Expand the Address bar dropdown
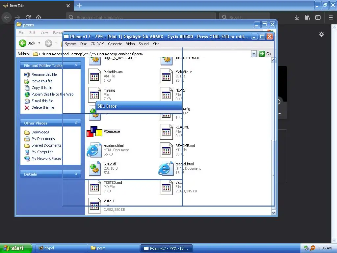The height and width of the screenshot is (253, 337). tap(254, 54)
